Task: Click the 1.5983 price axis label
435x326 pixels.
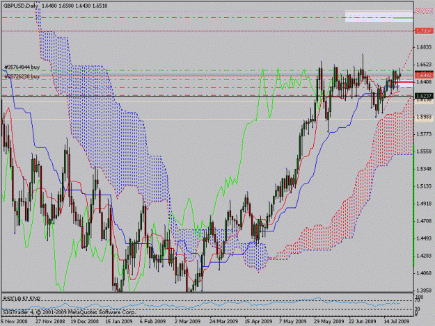Action: pos(425,117)
